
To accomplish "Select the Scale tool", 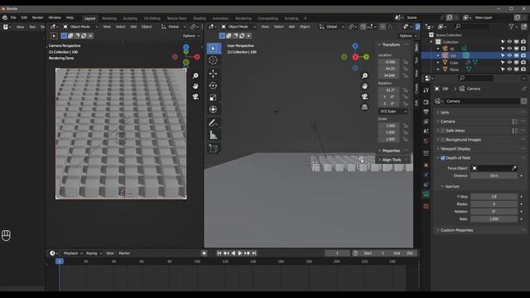I will (214, 98).
